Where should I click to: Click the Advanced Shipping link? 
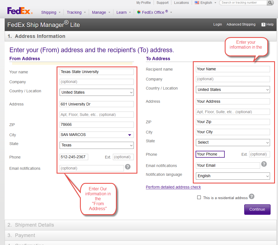tap(241, 24)
